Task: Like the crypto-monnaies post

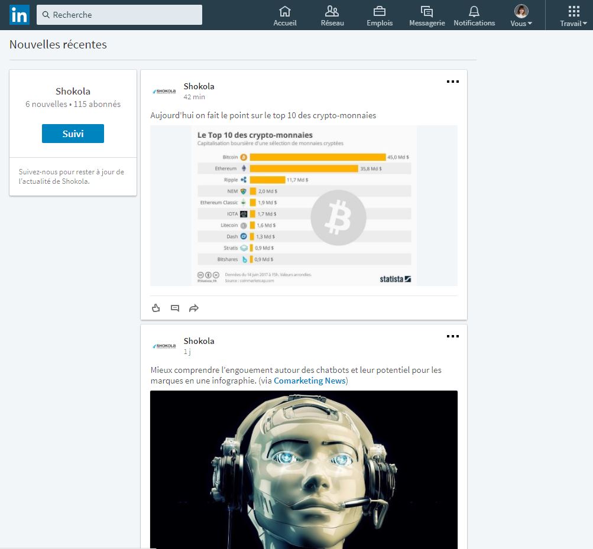Action: 155,308
